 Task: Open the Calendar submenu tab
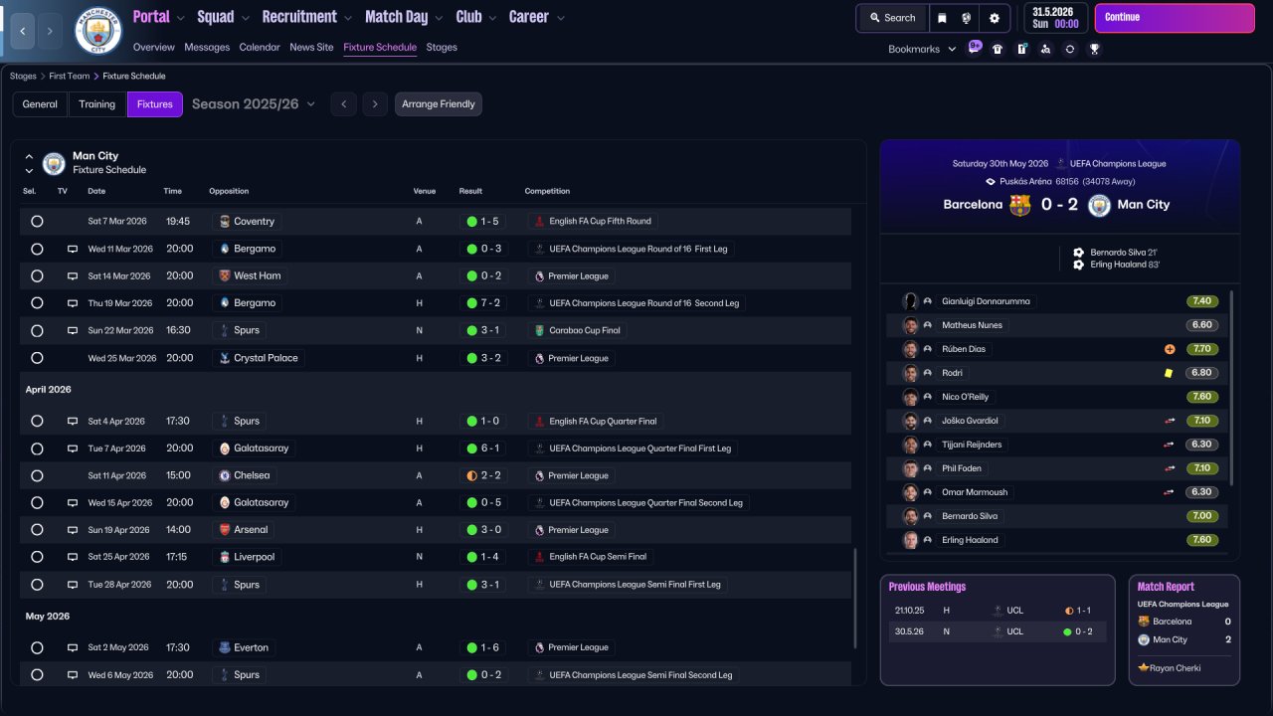pyautogui.click(x=260, y=47)
